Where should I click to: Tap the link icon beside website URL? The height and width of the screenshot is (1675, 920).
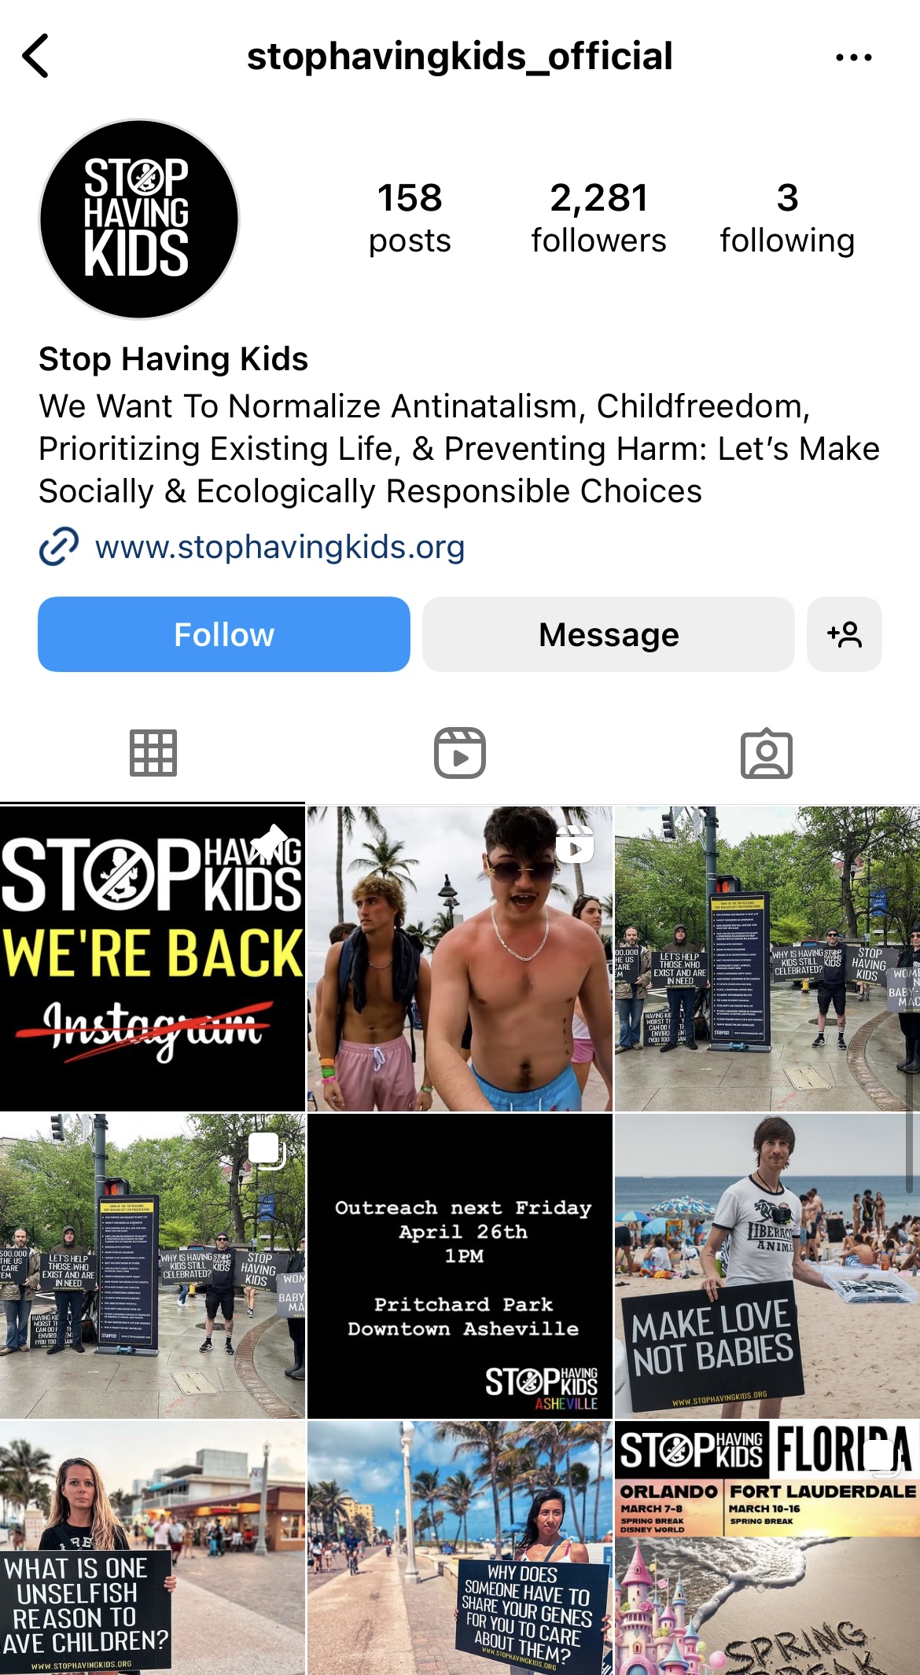59,546
